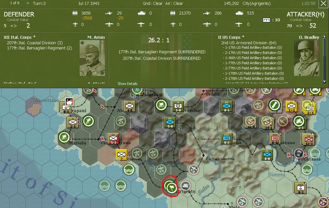Click the Attacker tank icon showing 515
This screenshot has height=208, width=329.
[x=239, y=13]
